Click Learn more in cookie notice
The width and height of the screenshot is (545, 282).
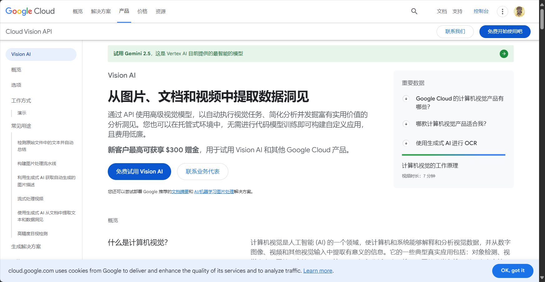coord(318,271)
